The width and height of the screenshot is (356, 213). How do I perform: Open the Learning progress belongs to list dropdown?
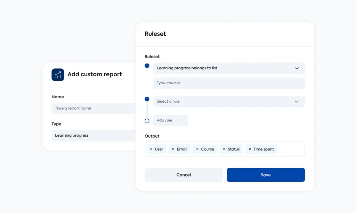(x=229, y=68)
